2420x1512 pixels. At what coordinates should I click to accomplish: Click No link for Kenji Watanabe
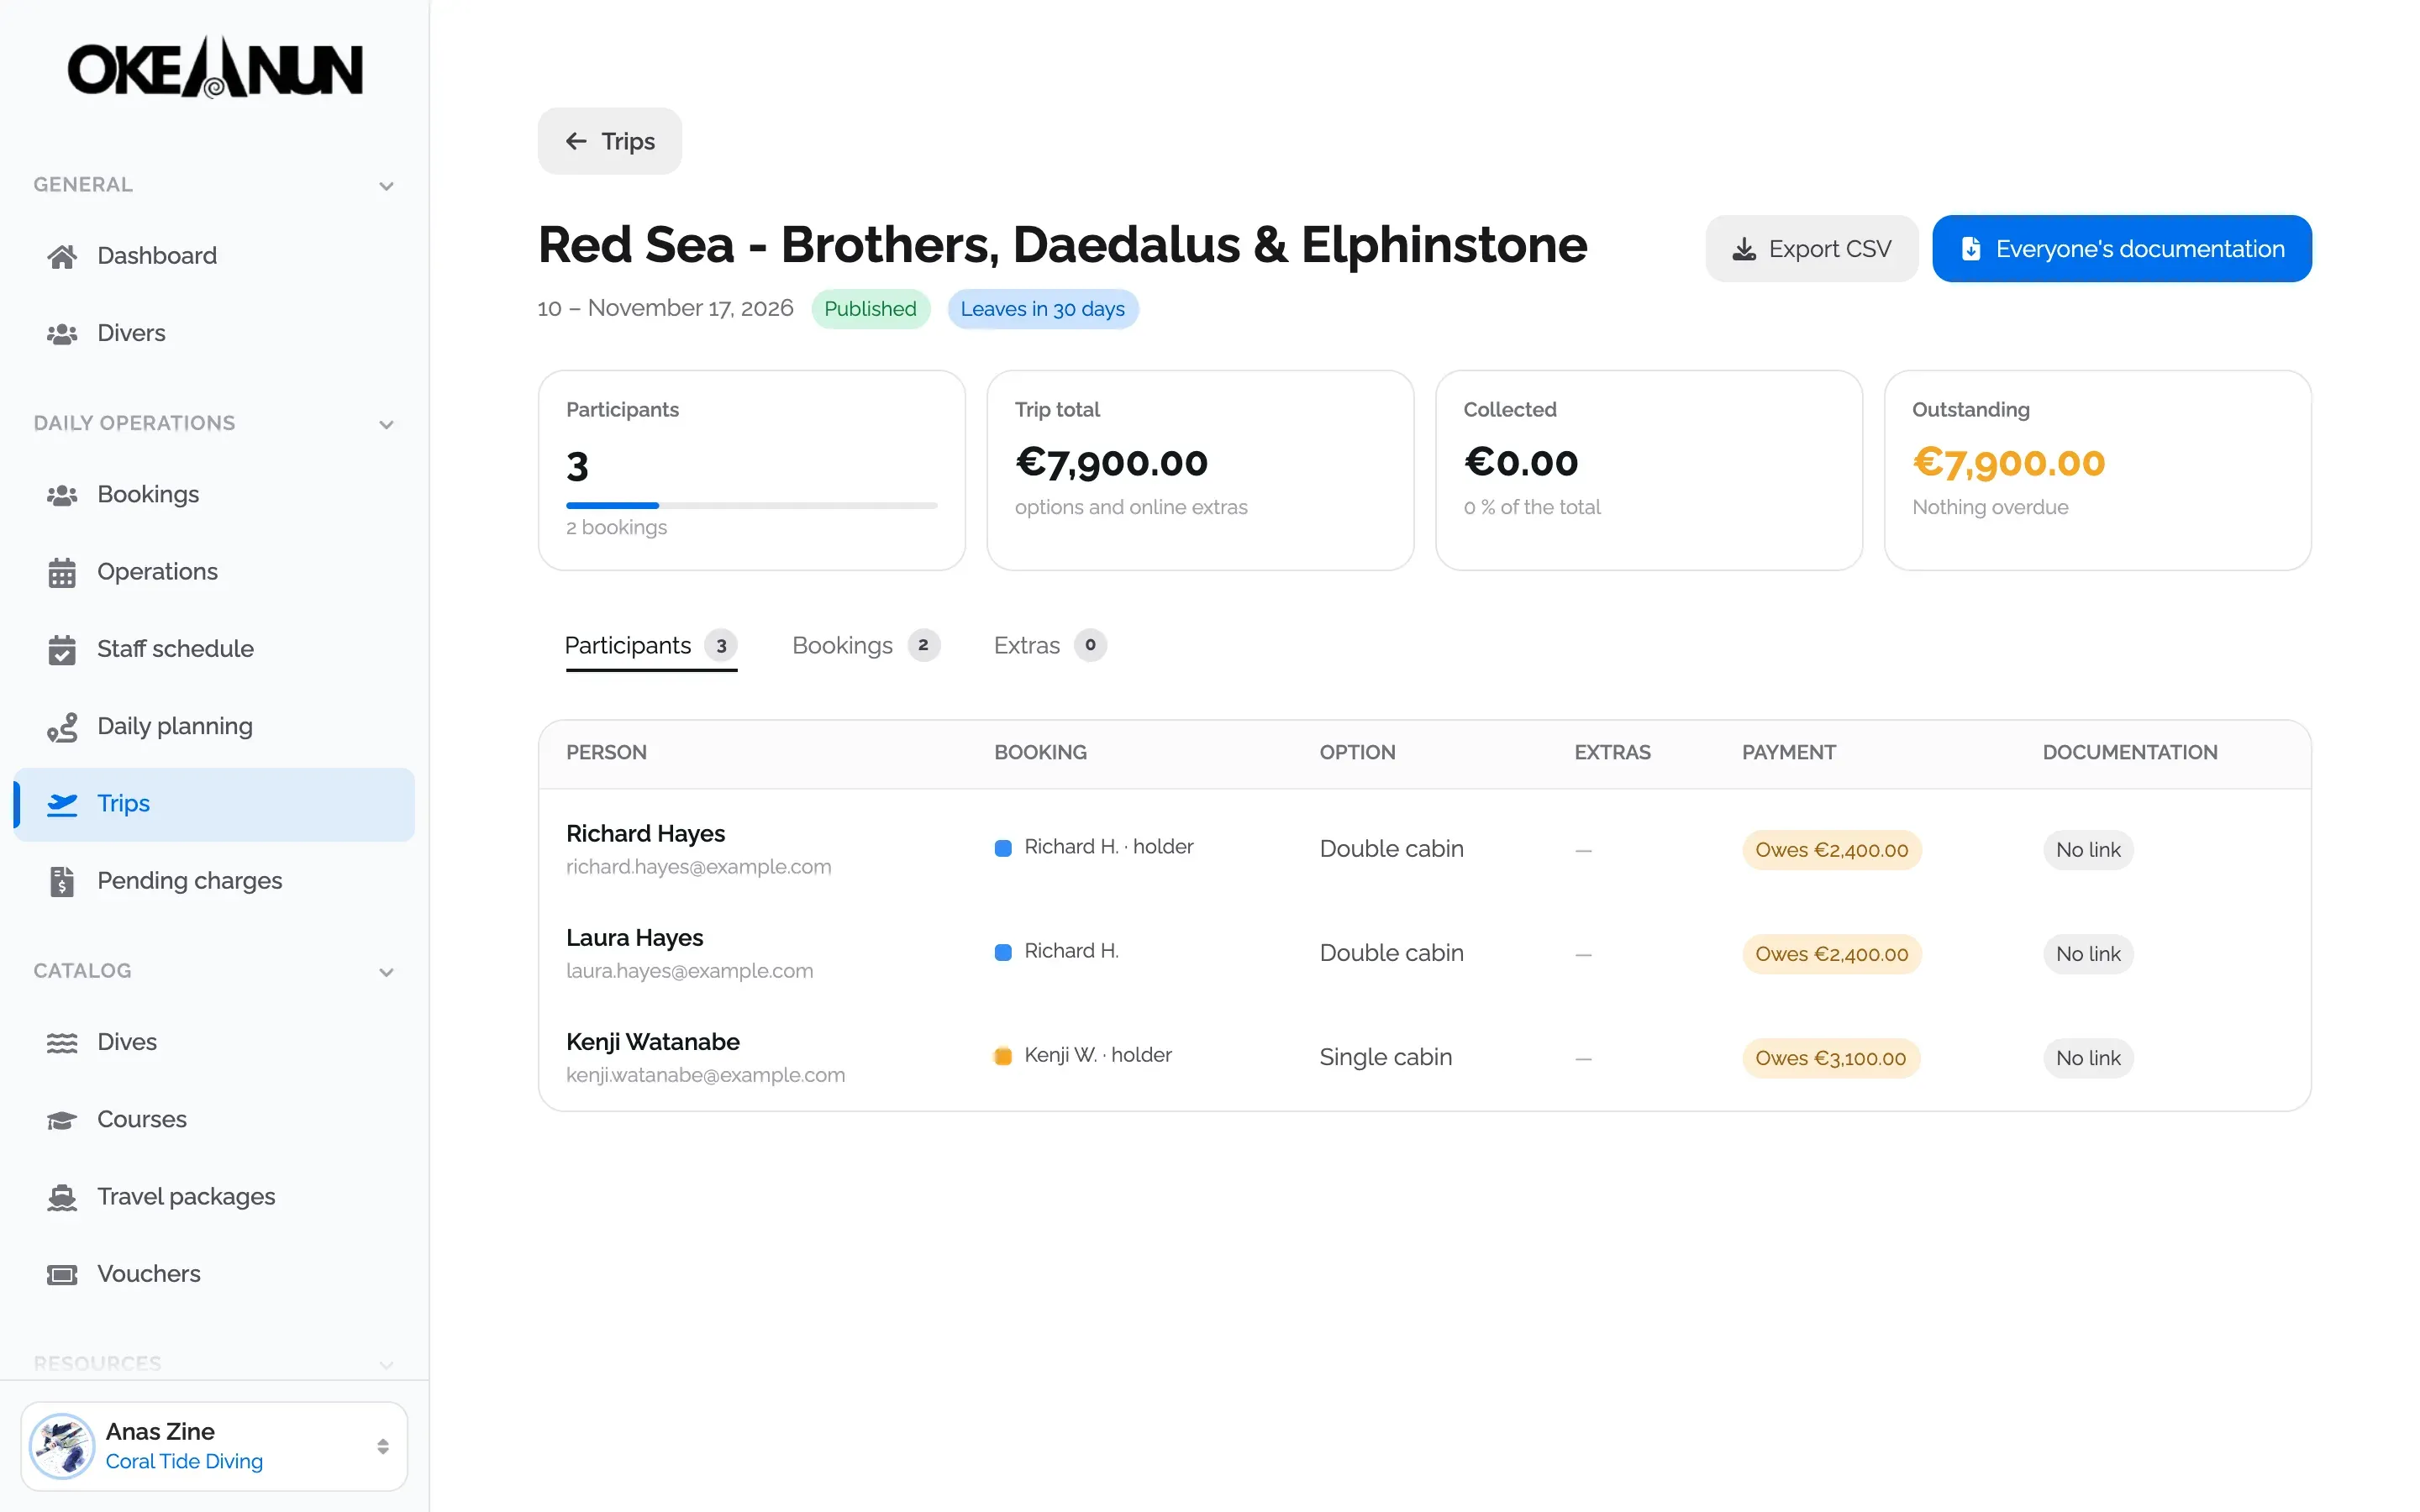[x=2087, y=1058]
